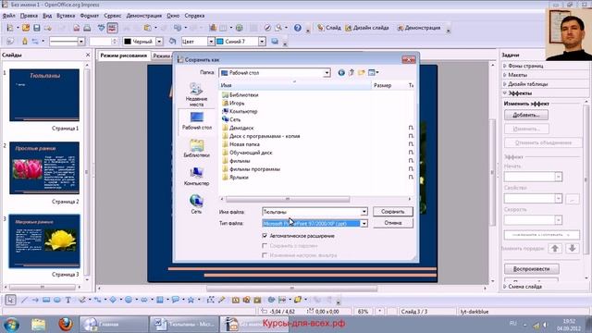The image size is (592, 333).
Task: Click the Добавить effect button
Action: [526, 115]
